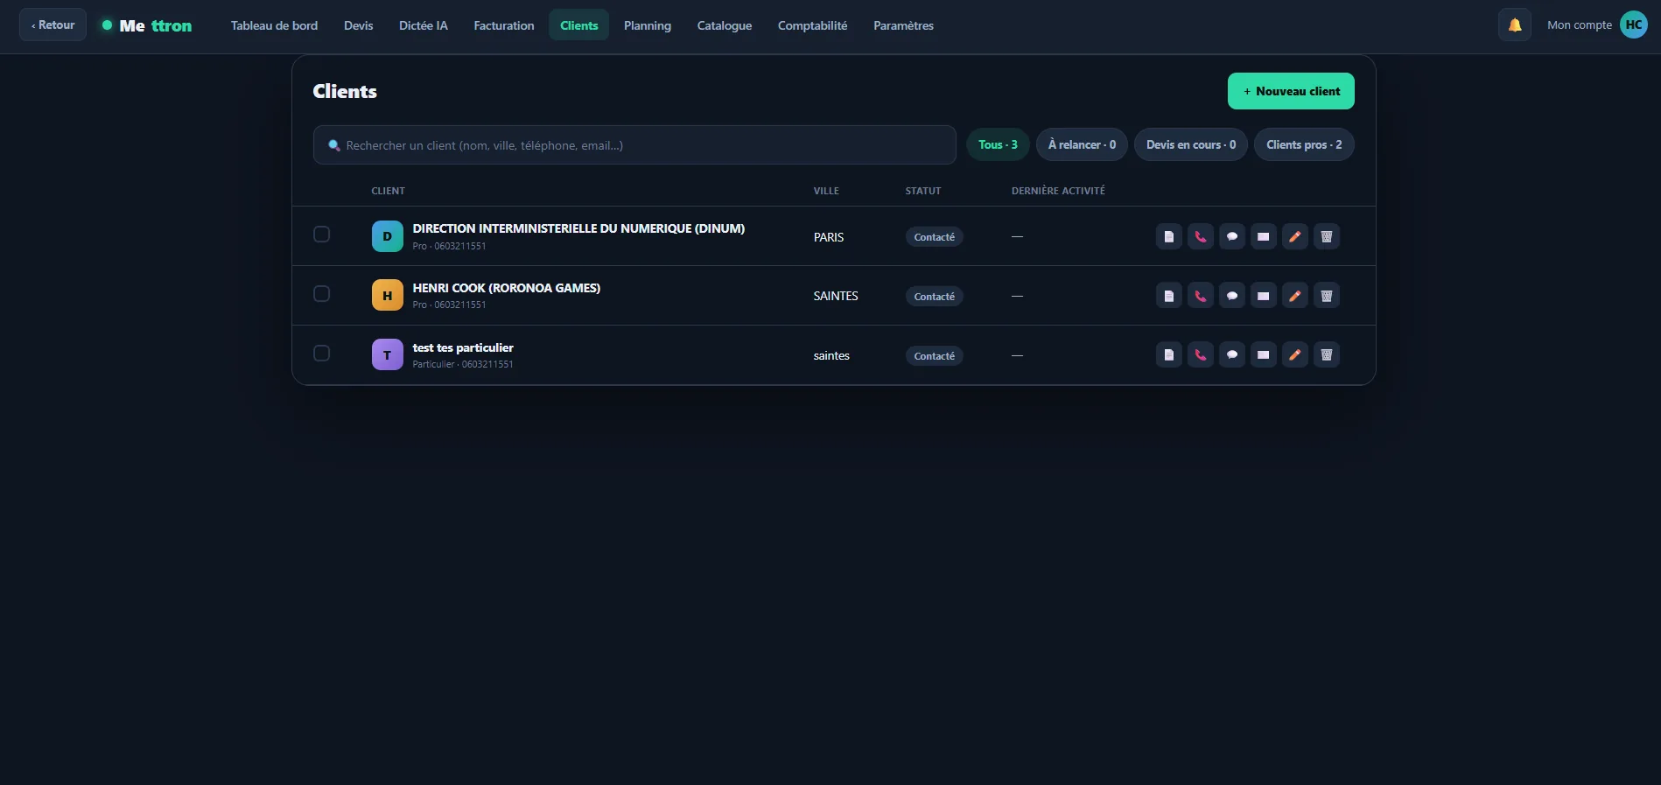Click envelope icon in test tes particulier row
This screenshot has height=785, width=1661.
1263,354
